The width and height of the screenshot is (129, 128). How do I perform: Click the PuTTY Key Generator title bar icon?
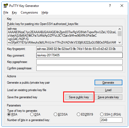[x=6, y=6]
